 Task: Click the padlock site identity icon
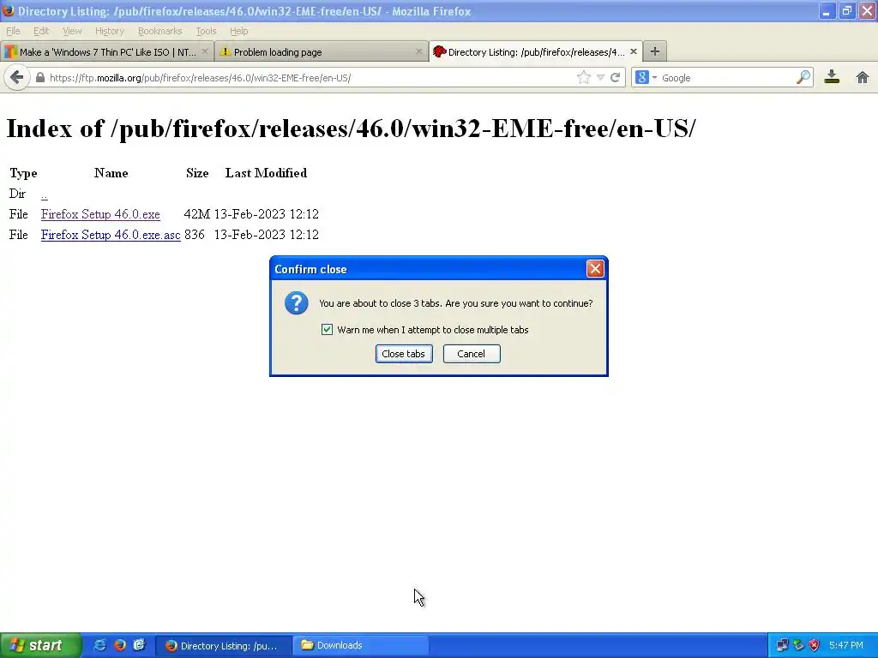[x=40, y=78]
